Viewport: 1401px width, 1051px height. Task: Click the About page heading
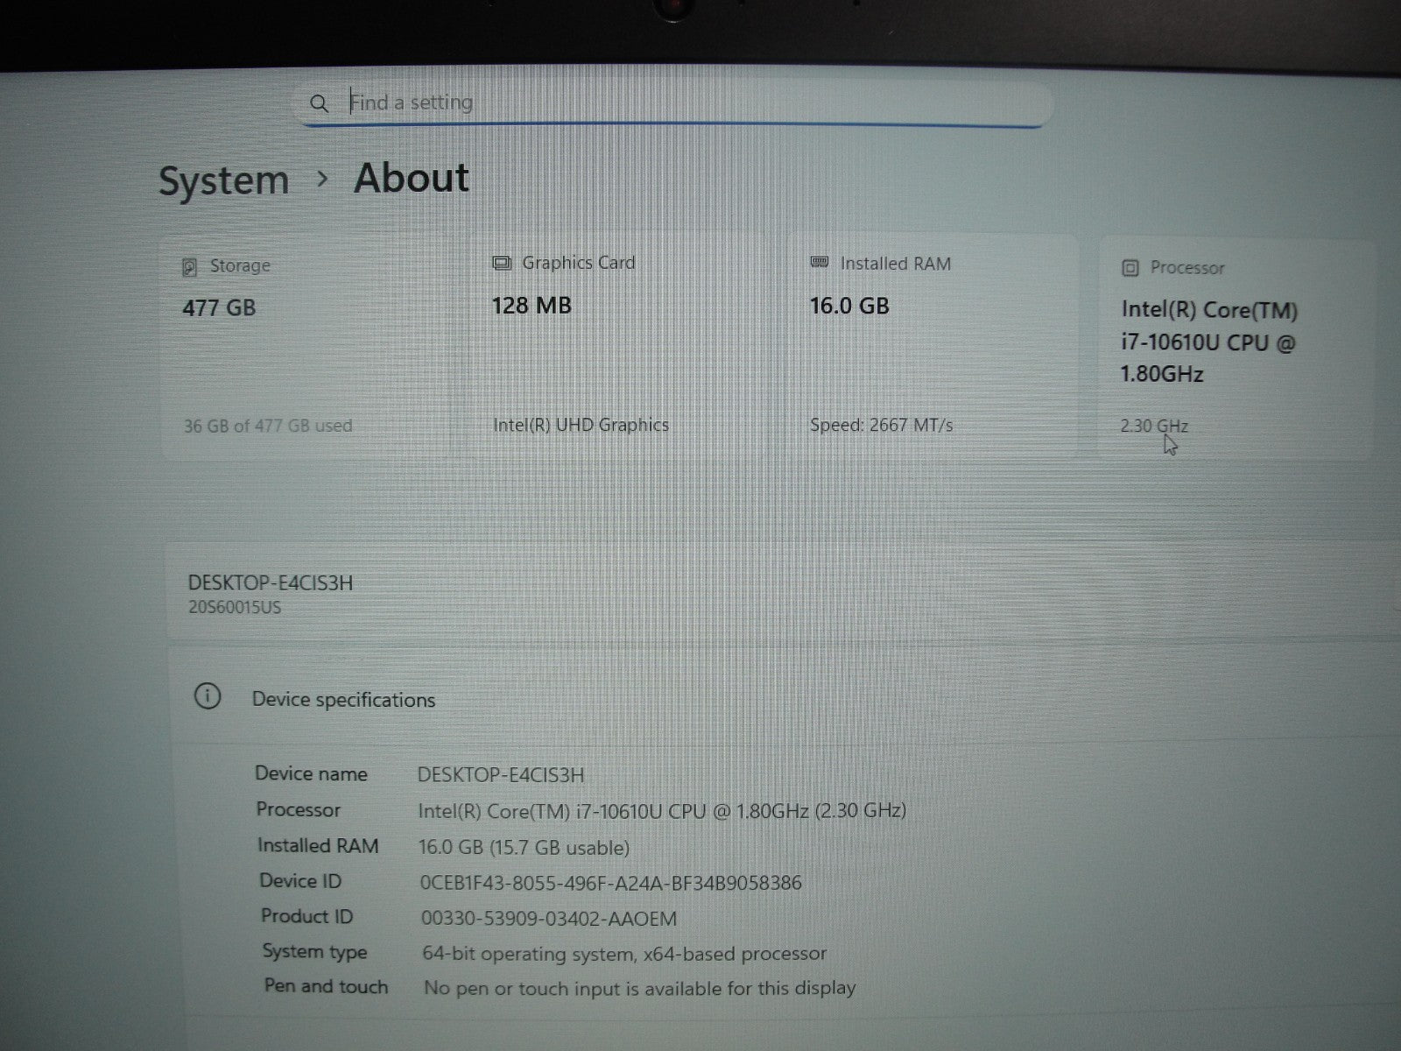[x=412, y=178]
